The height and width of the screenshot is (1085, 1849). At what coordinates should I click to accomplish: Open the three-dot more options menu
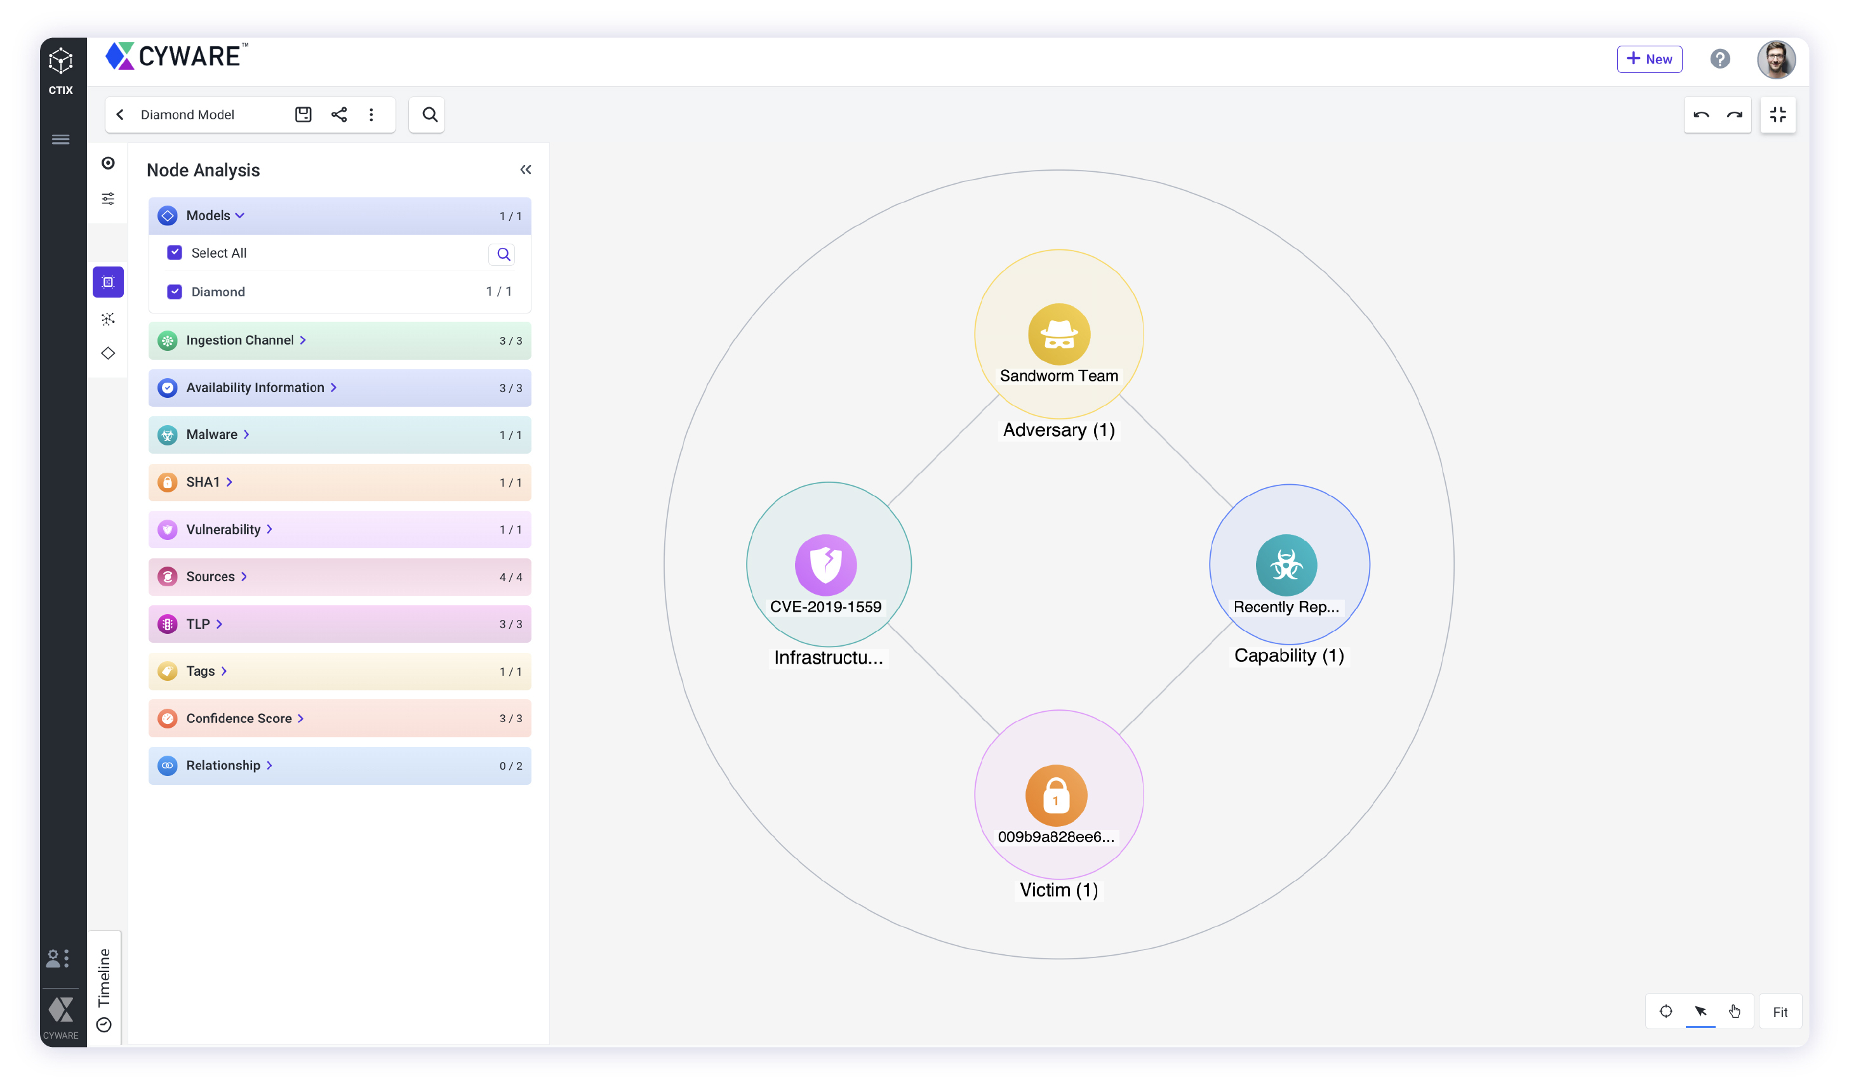click(x=371, y=114)
